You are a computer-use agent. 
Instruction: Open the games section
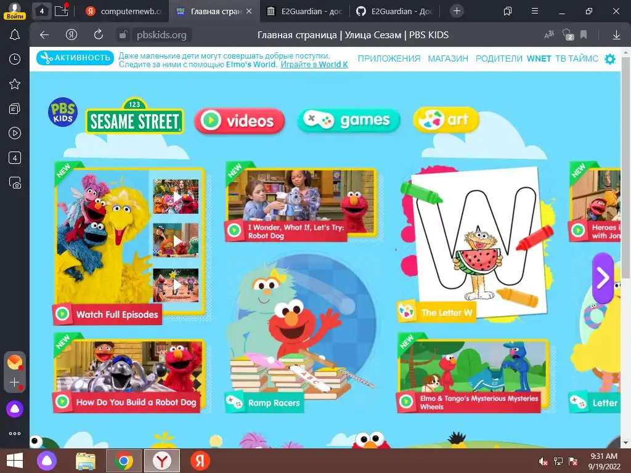349,120
